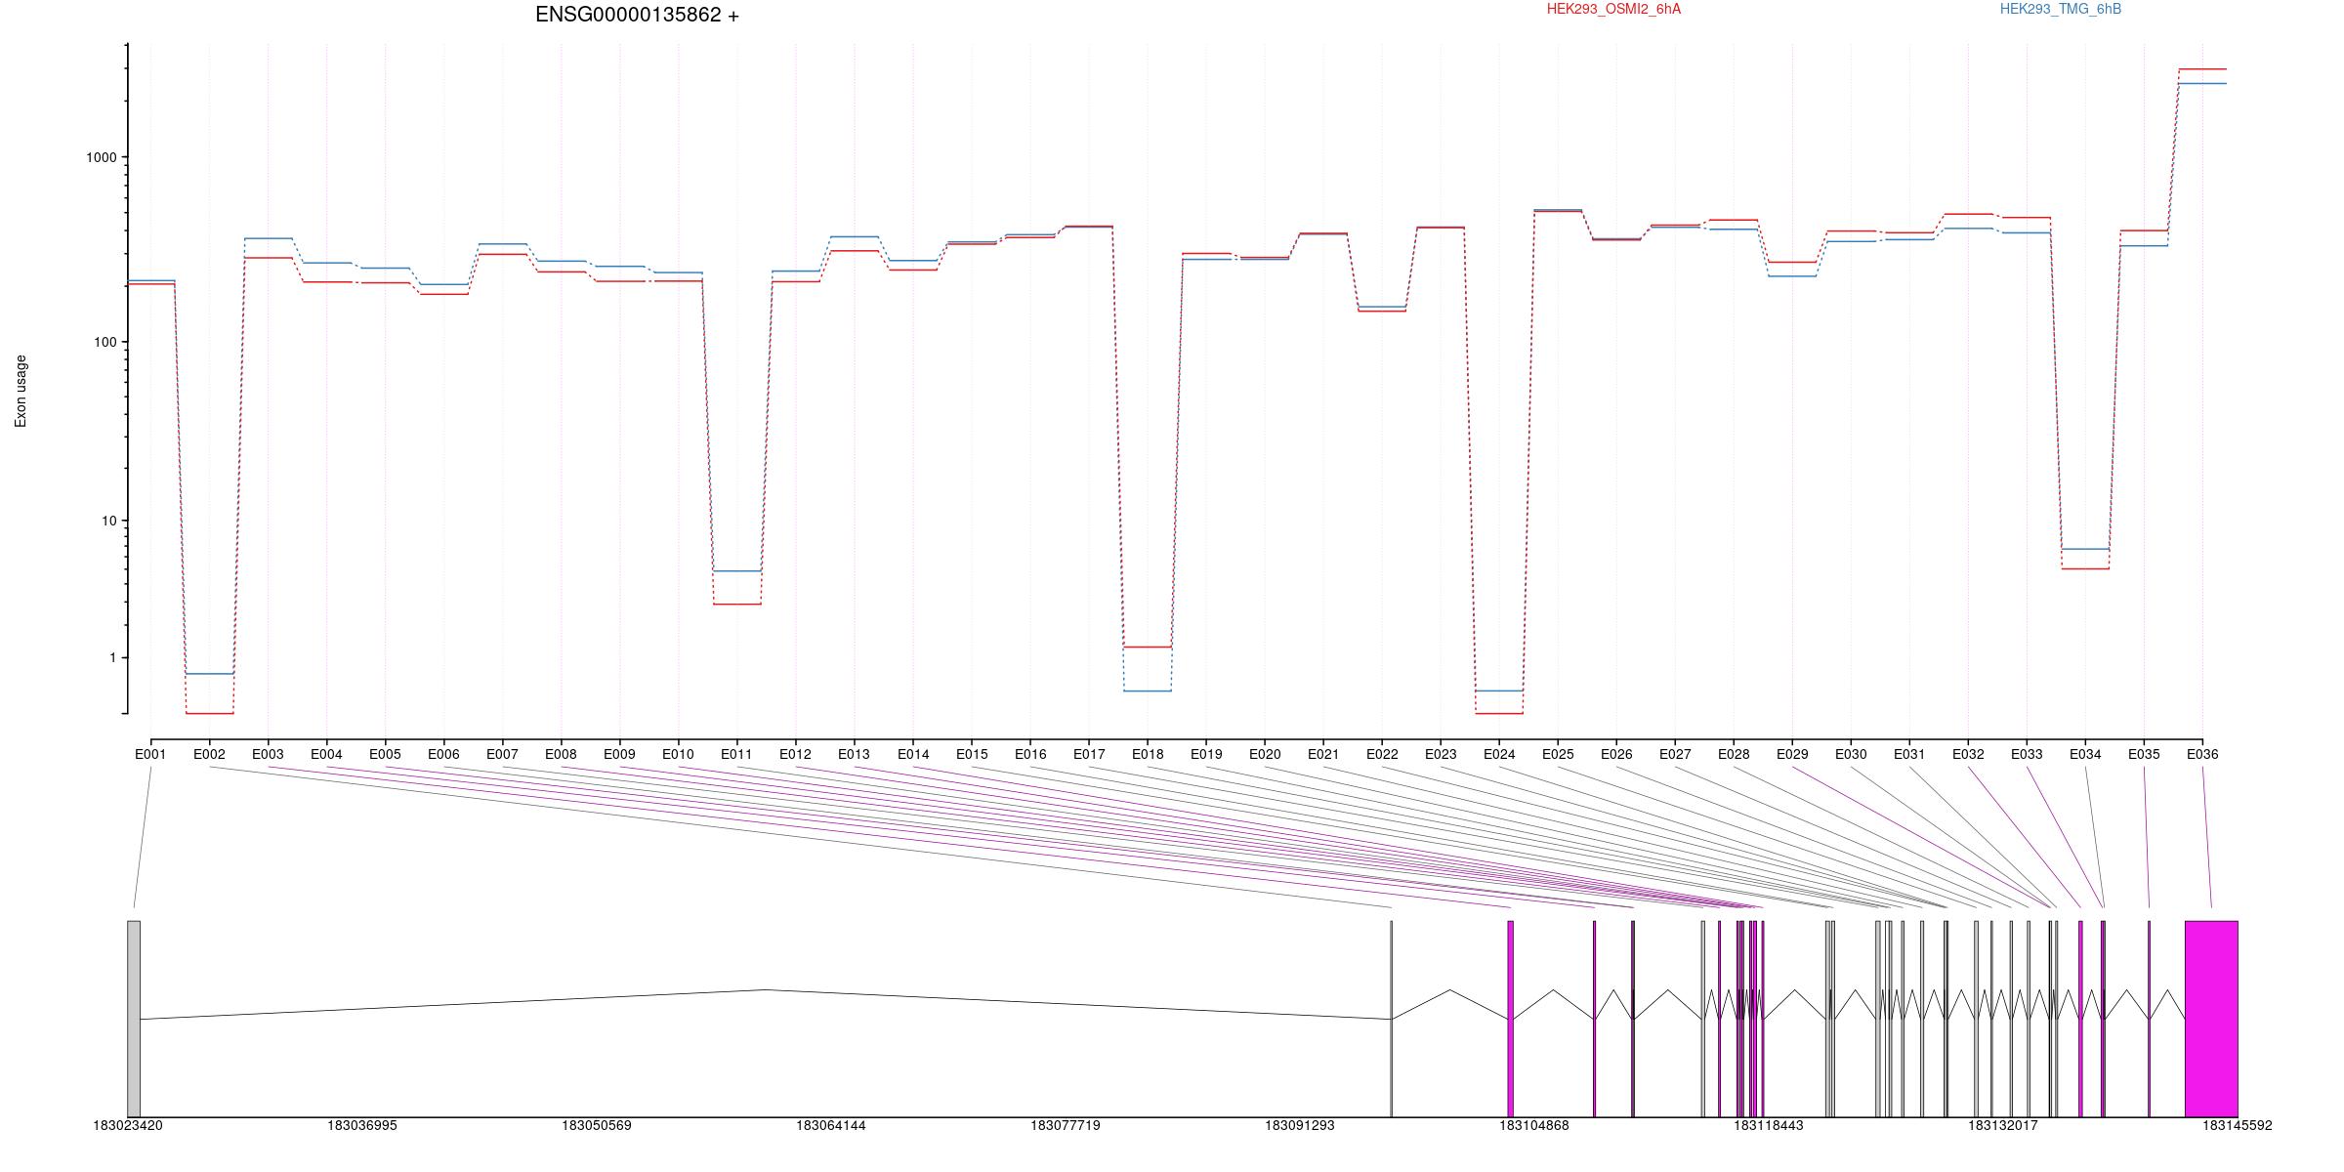The height and width of the screenshot is (1172, 2344).
Task: Select exon label E021
Action: tap(1323, 754)
